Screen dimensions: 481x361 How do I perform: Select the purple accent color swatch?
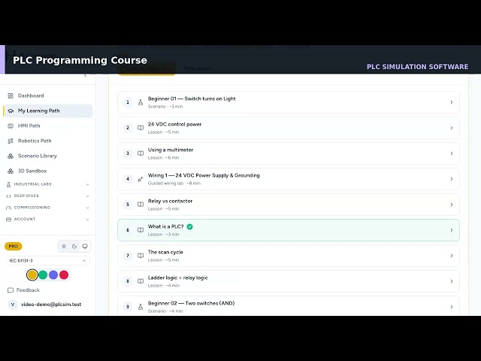(x=53, y=275)
